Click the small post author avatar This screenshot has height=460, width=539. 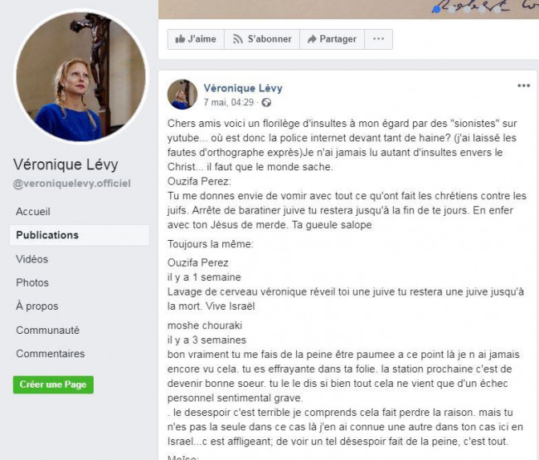(182, 95)
